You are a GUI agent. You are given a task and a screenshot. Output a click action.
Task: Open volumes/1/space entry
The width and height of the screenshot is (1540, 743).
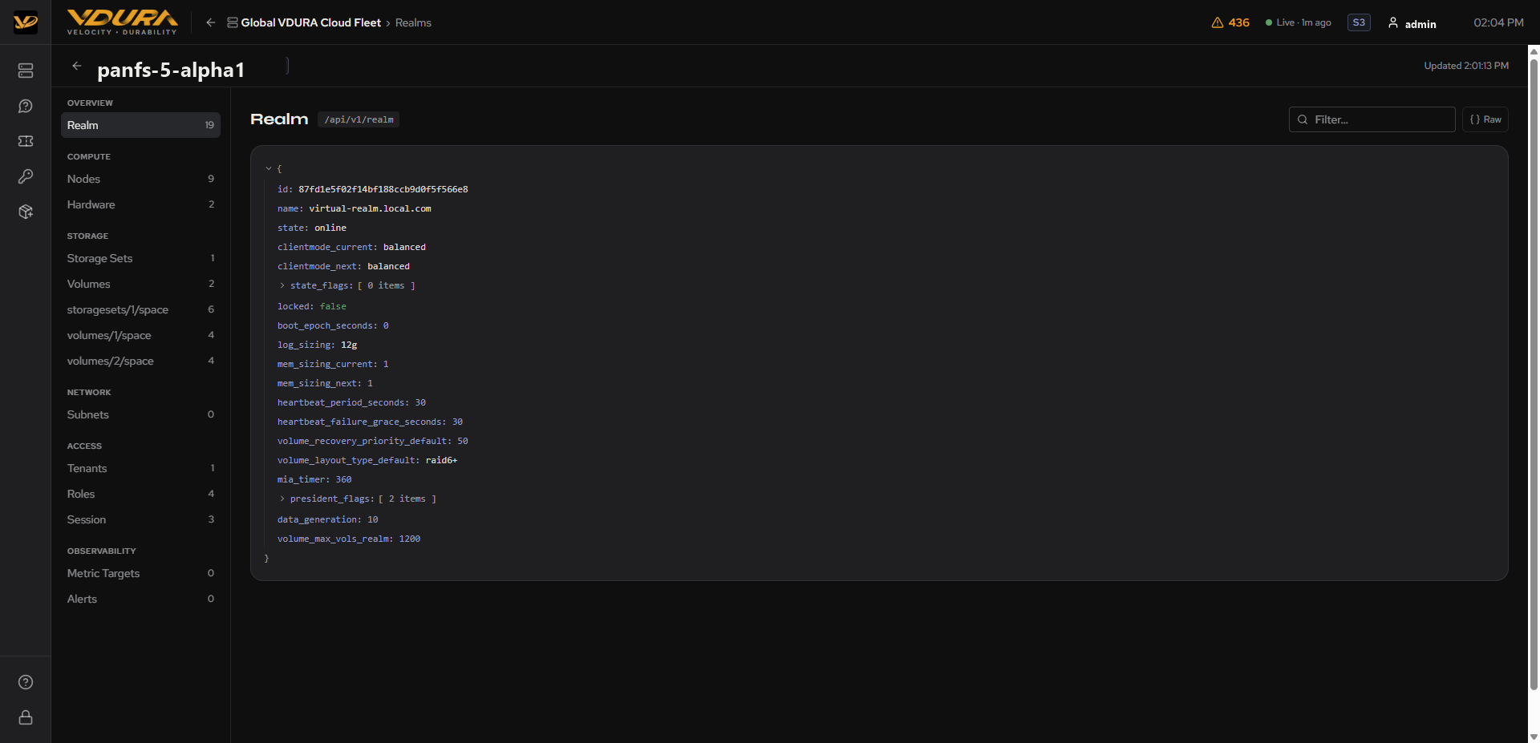(x=140, y=335)
